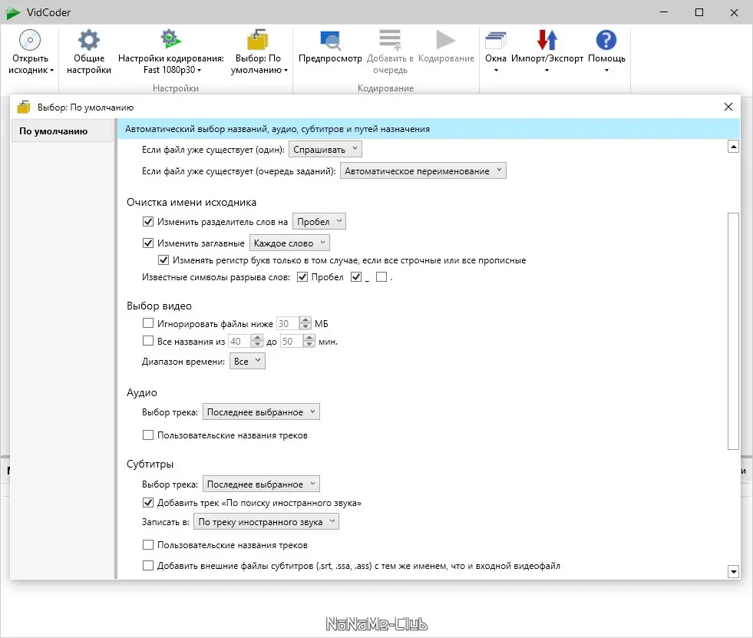Click the Выбор видео section heading
Viewport: 753px width, 638px height.
click(x=159, y=306)
